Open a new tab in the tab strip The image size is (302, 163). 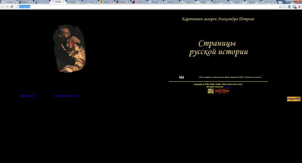[x=280, y=2]
